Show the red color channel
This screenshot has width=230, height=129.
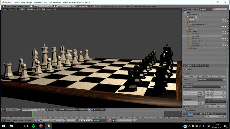click(99, 110)
